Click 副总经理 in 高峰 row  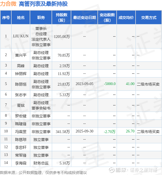point(41,66)
